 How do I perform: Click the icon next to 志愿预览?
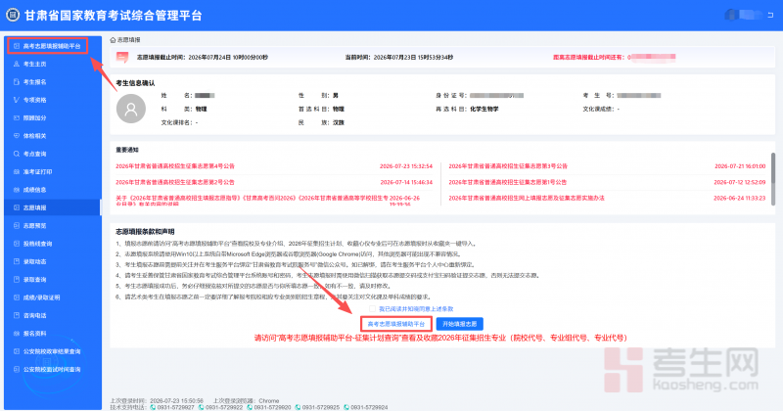click(17, 226)
